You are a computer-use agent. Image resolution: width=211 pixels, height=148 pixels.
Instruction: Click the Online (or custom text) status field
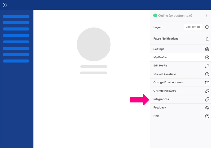coord(181,15)
